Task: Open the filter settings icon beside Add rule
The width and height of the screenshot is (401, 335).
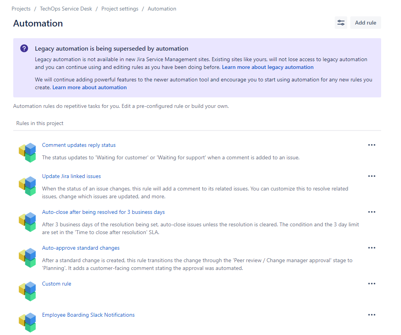Action: [x=341, y=23]
